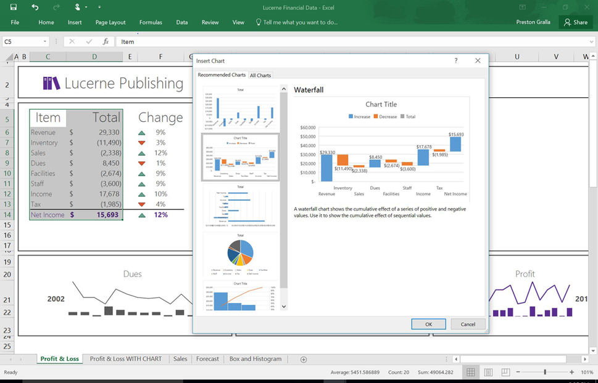Switch to the Home ribbon tab
This screenshot has height=383, width=598.
click(46, 22)
